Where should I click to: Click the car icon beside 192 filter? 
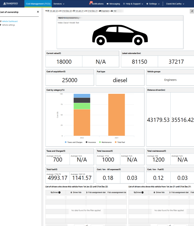[x=112, y=11]
